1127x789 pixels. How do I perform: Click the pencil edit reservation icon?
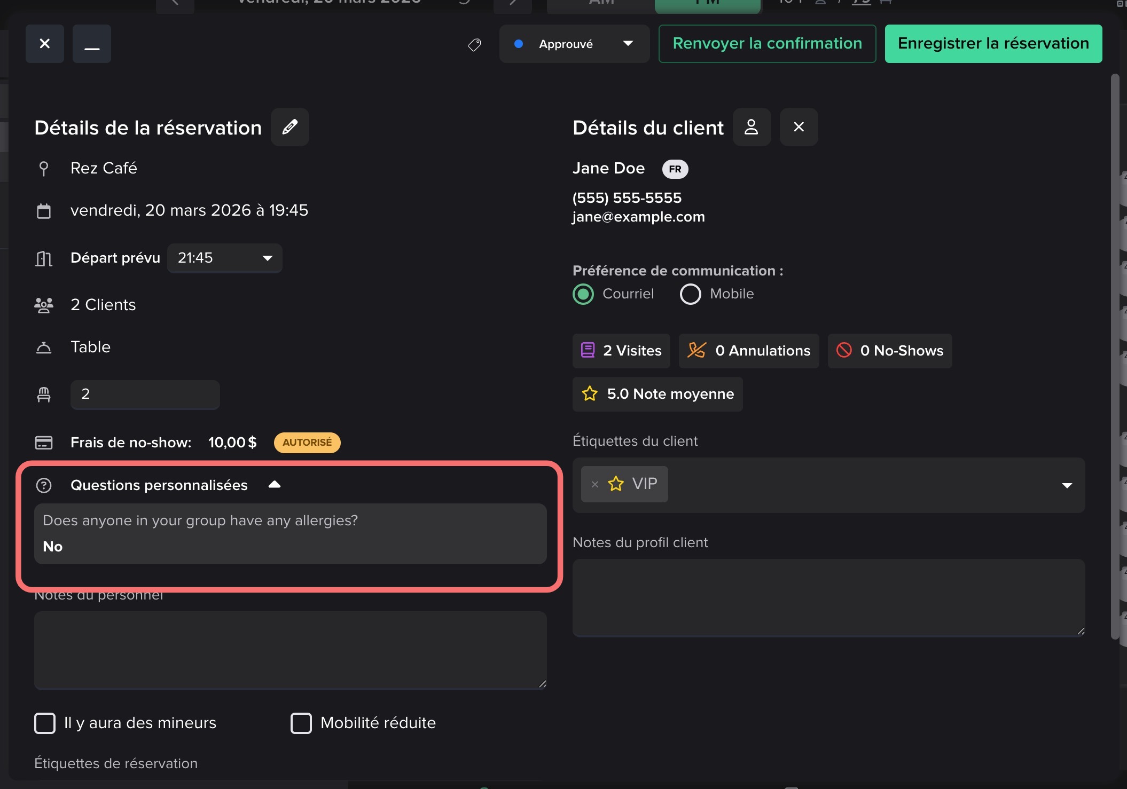click(x=289, y=127)
